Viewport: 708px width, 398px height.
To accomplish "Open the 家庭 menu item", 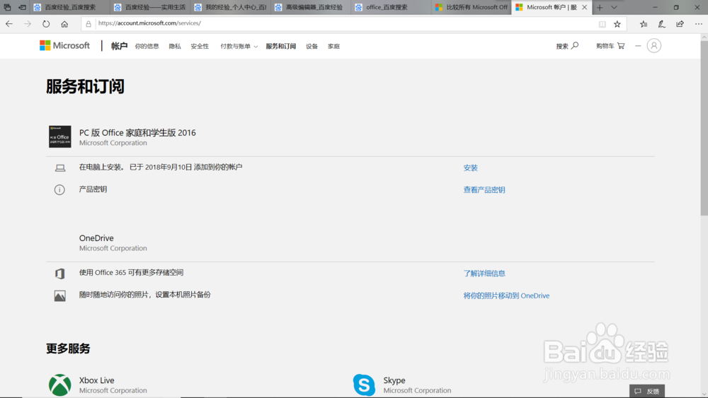I will 333,47.
